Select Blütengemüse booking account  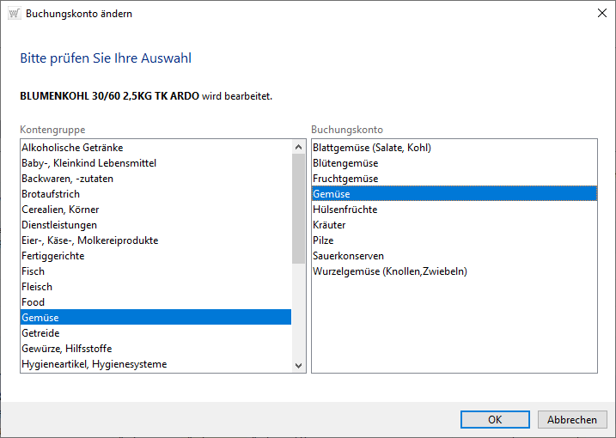(x=345, y=163)
